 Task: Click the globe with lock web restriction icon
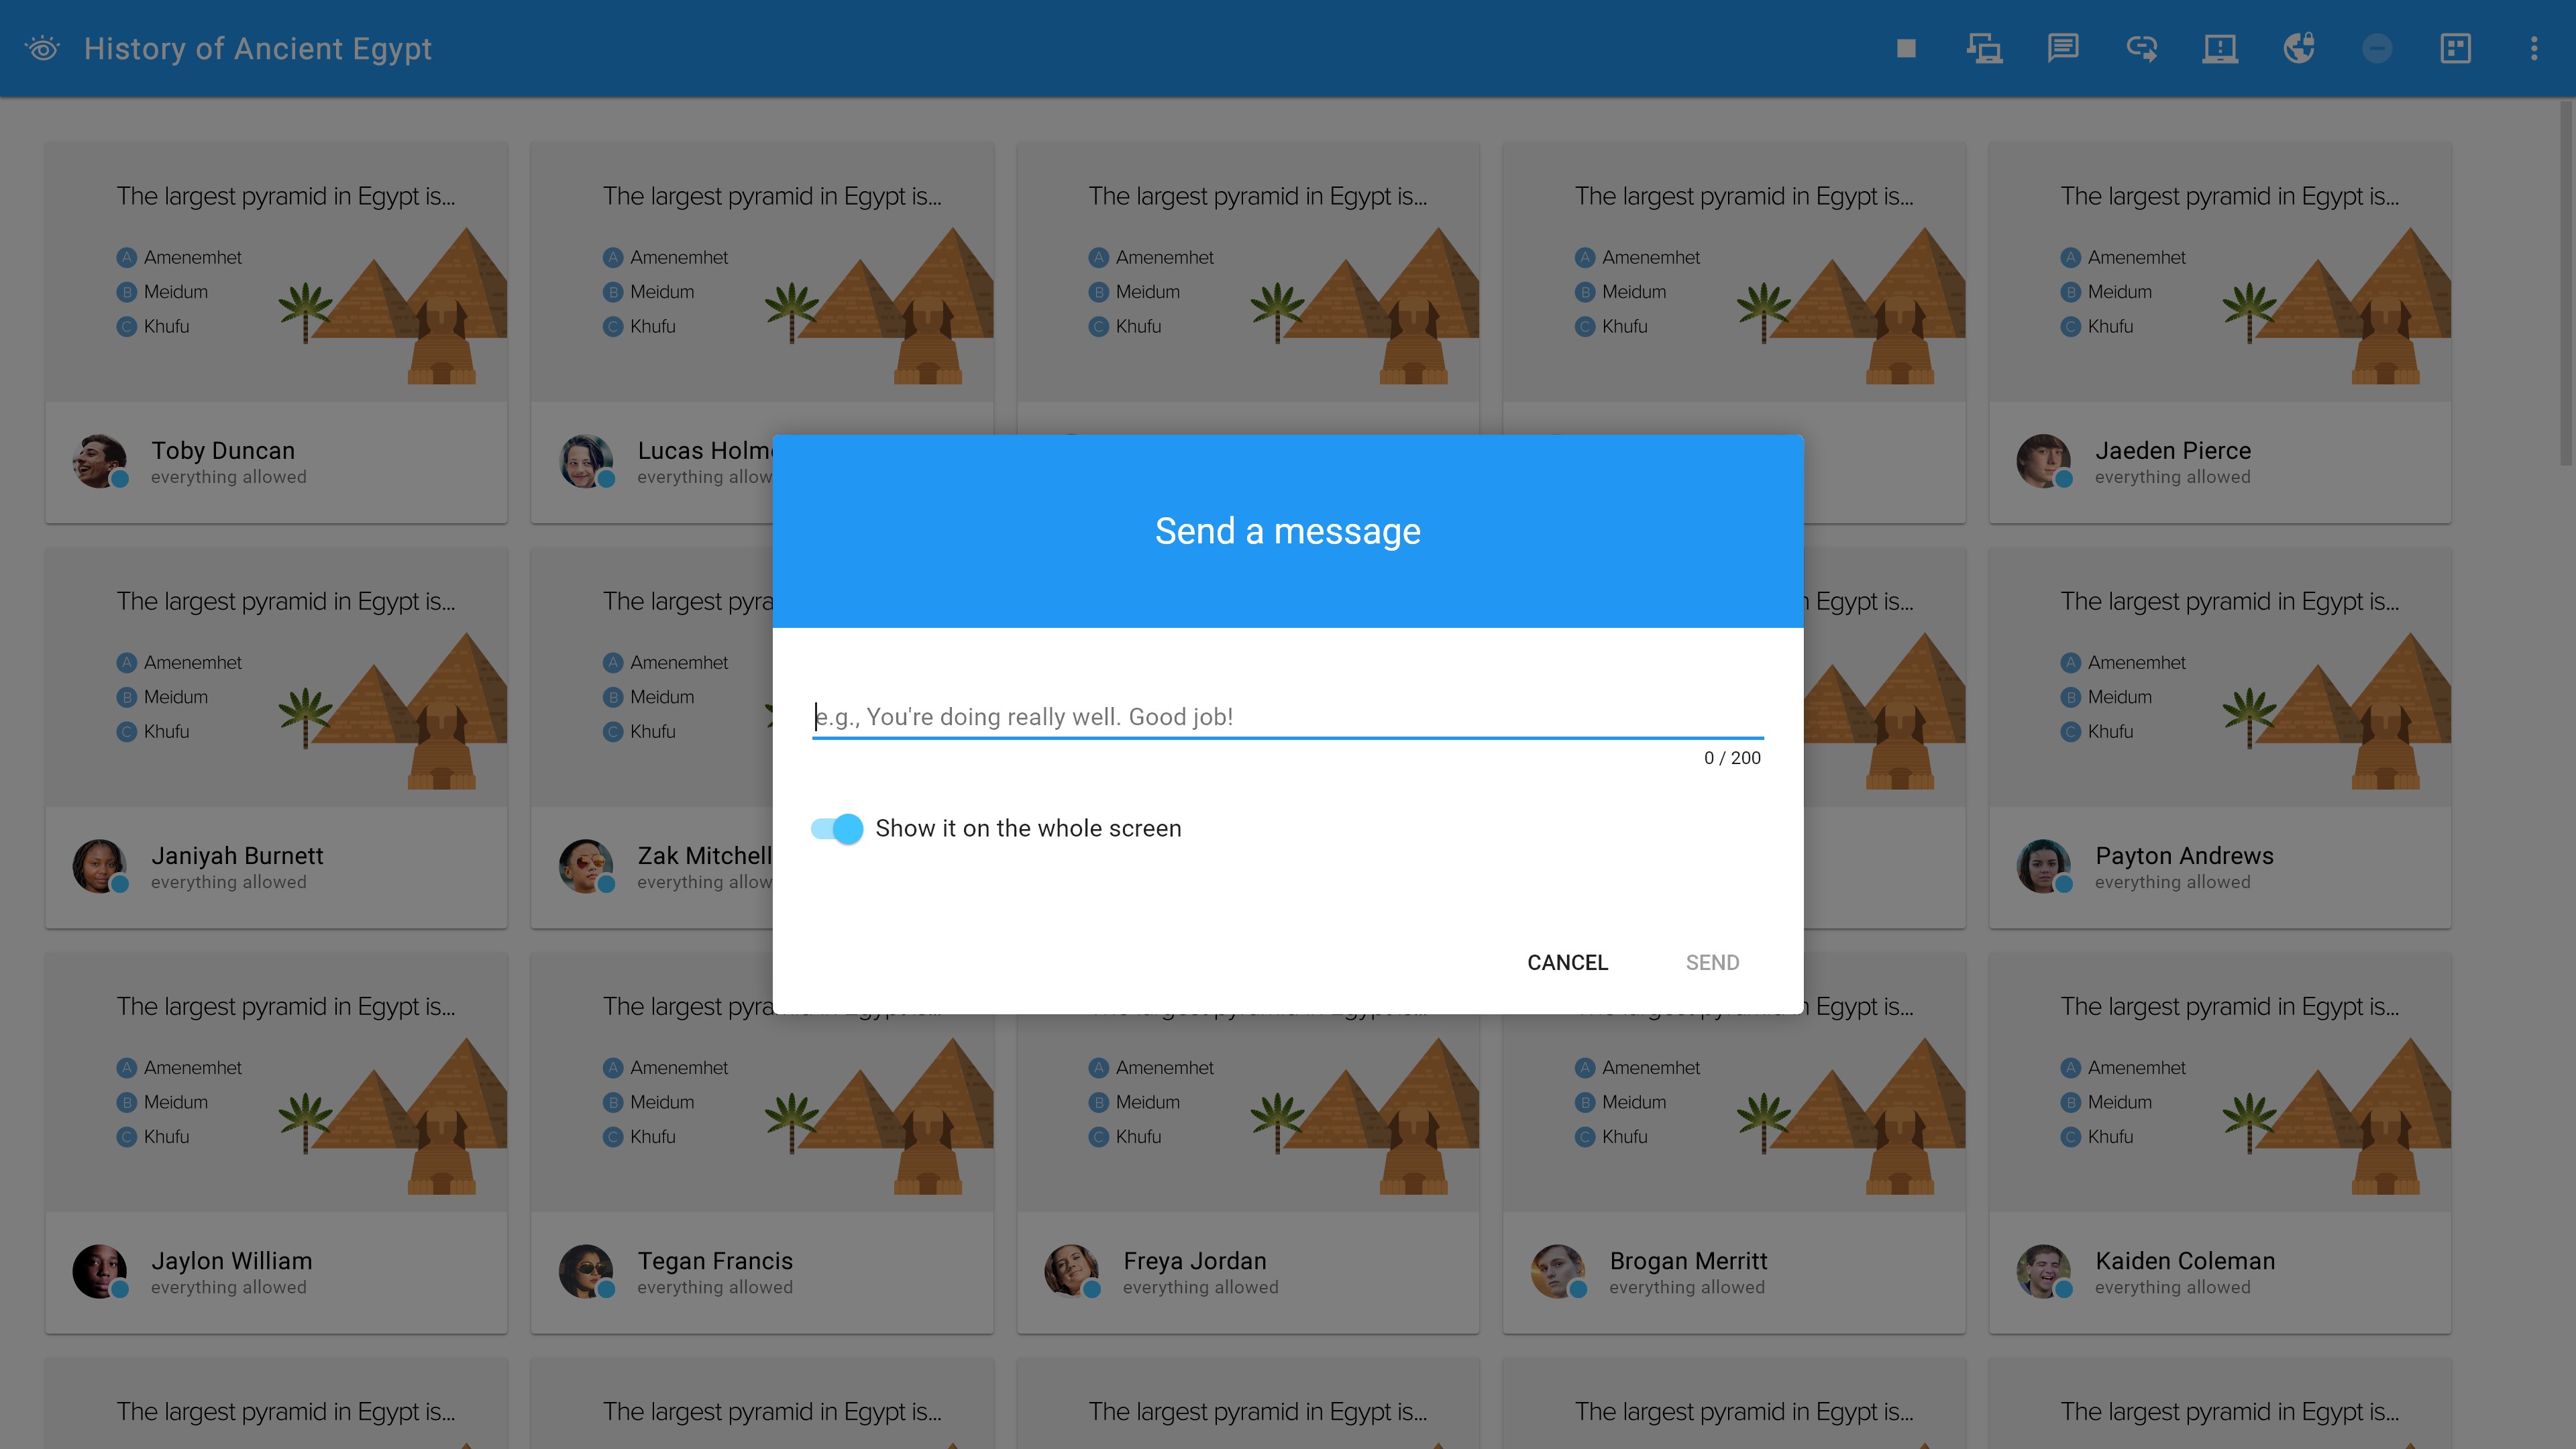point(2298,48)
